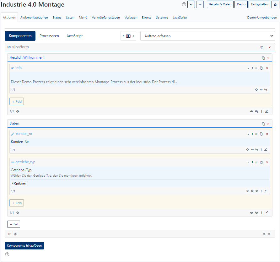Click the Demo button
Screen dimensions: 280x262
241,4
